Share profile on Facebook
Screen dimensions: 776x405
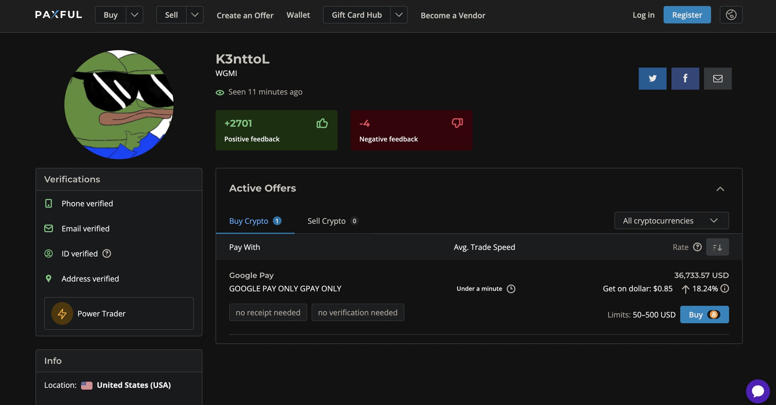[685, 78]
